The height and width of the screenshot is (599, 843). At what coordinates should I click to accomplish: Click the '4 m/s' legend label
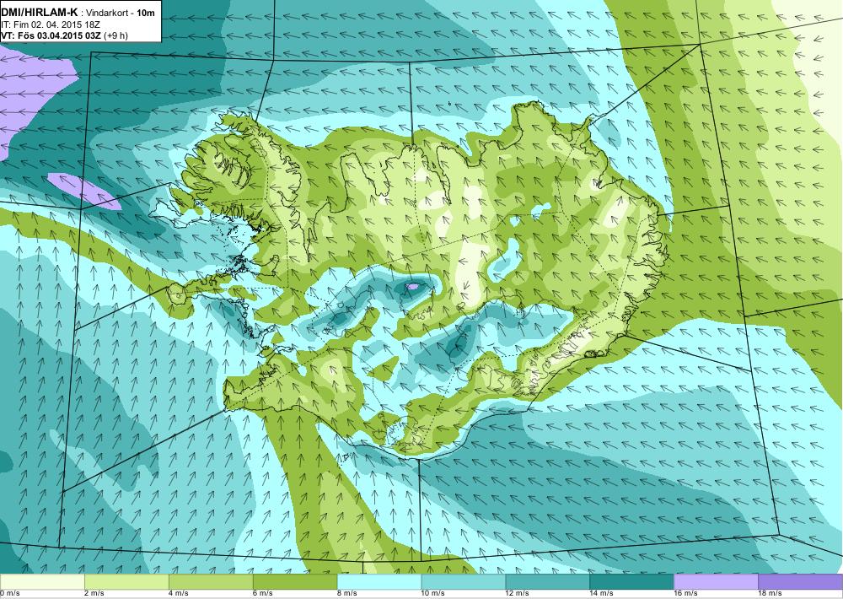179,593
